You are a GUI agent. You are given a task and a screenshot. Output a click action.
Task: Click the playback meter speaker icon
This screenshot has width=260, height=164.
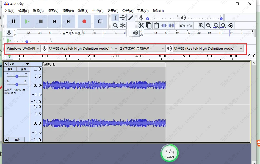coord(135,33)
